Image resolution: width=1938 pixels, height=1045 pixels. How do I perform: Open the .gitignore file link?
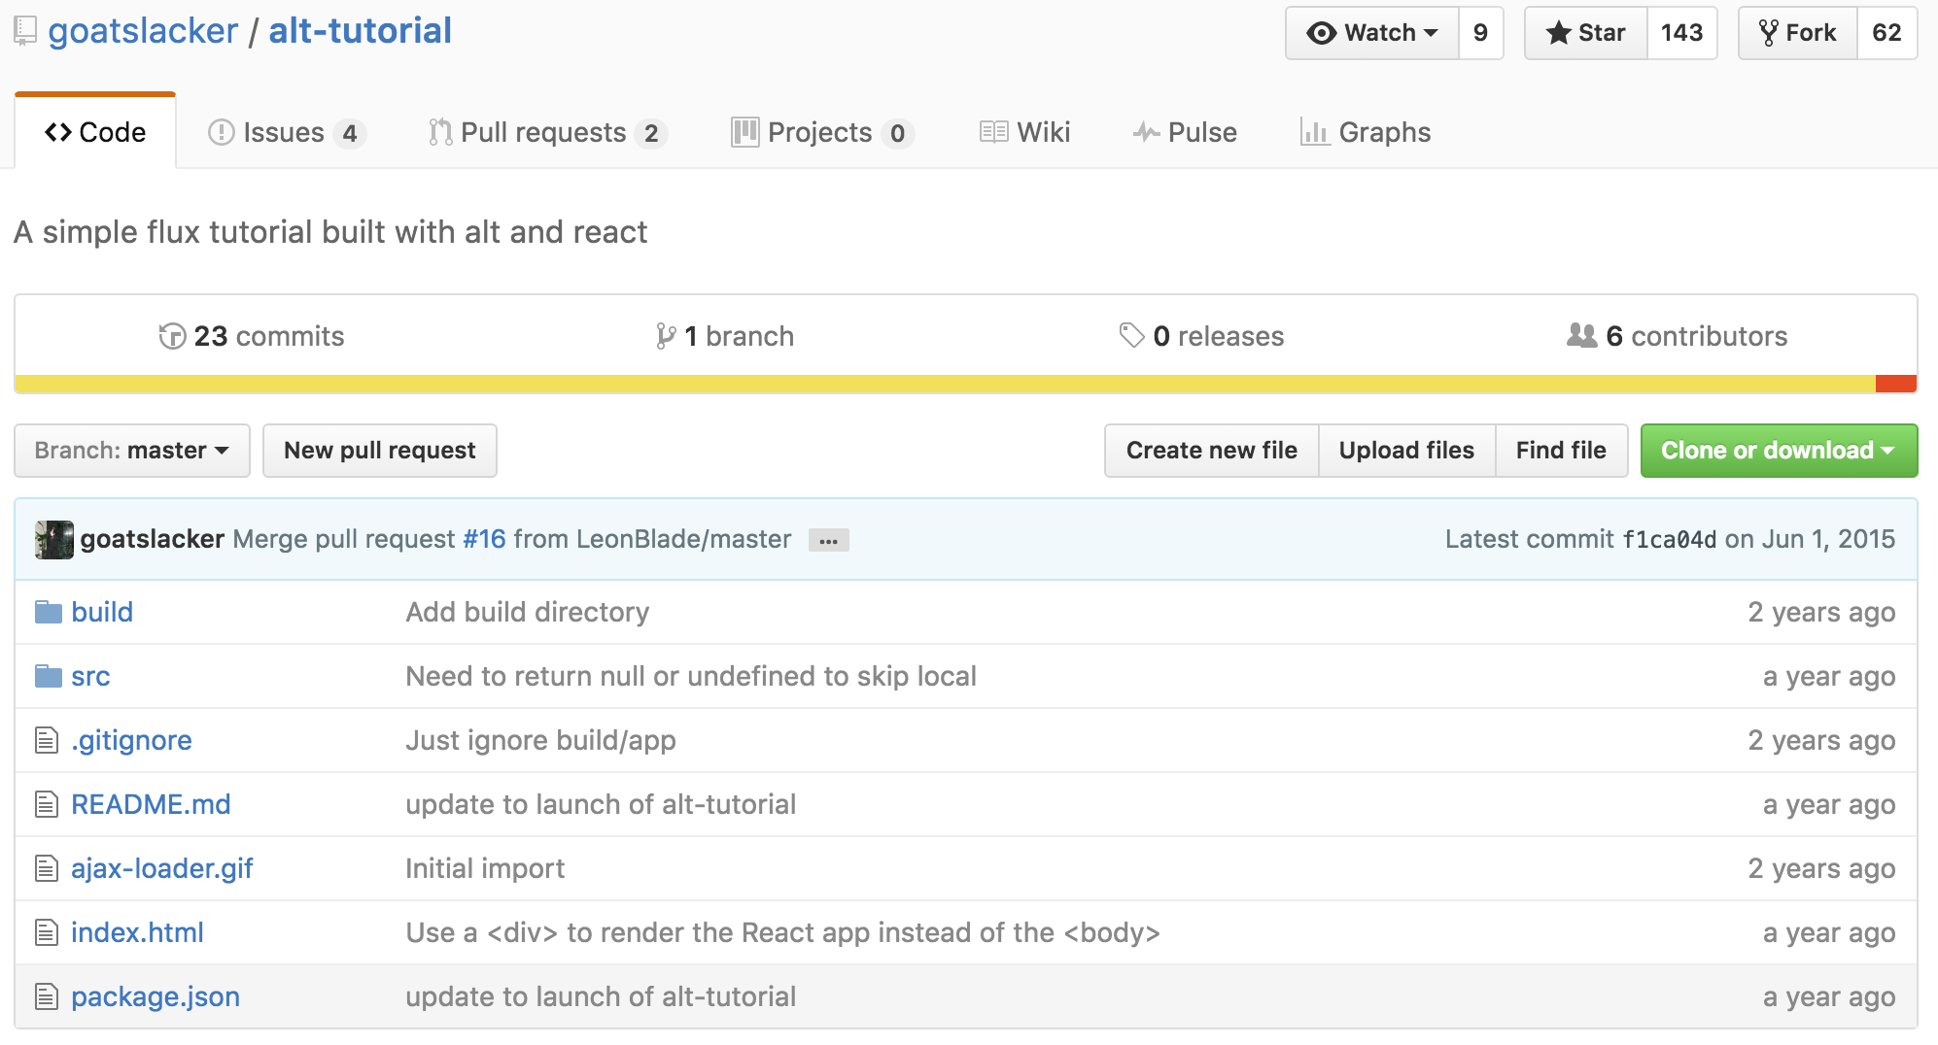(131, 740)
